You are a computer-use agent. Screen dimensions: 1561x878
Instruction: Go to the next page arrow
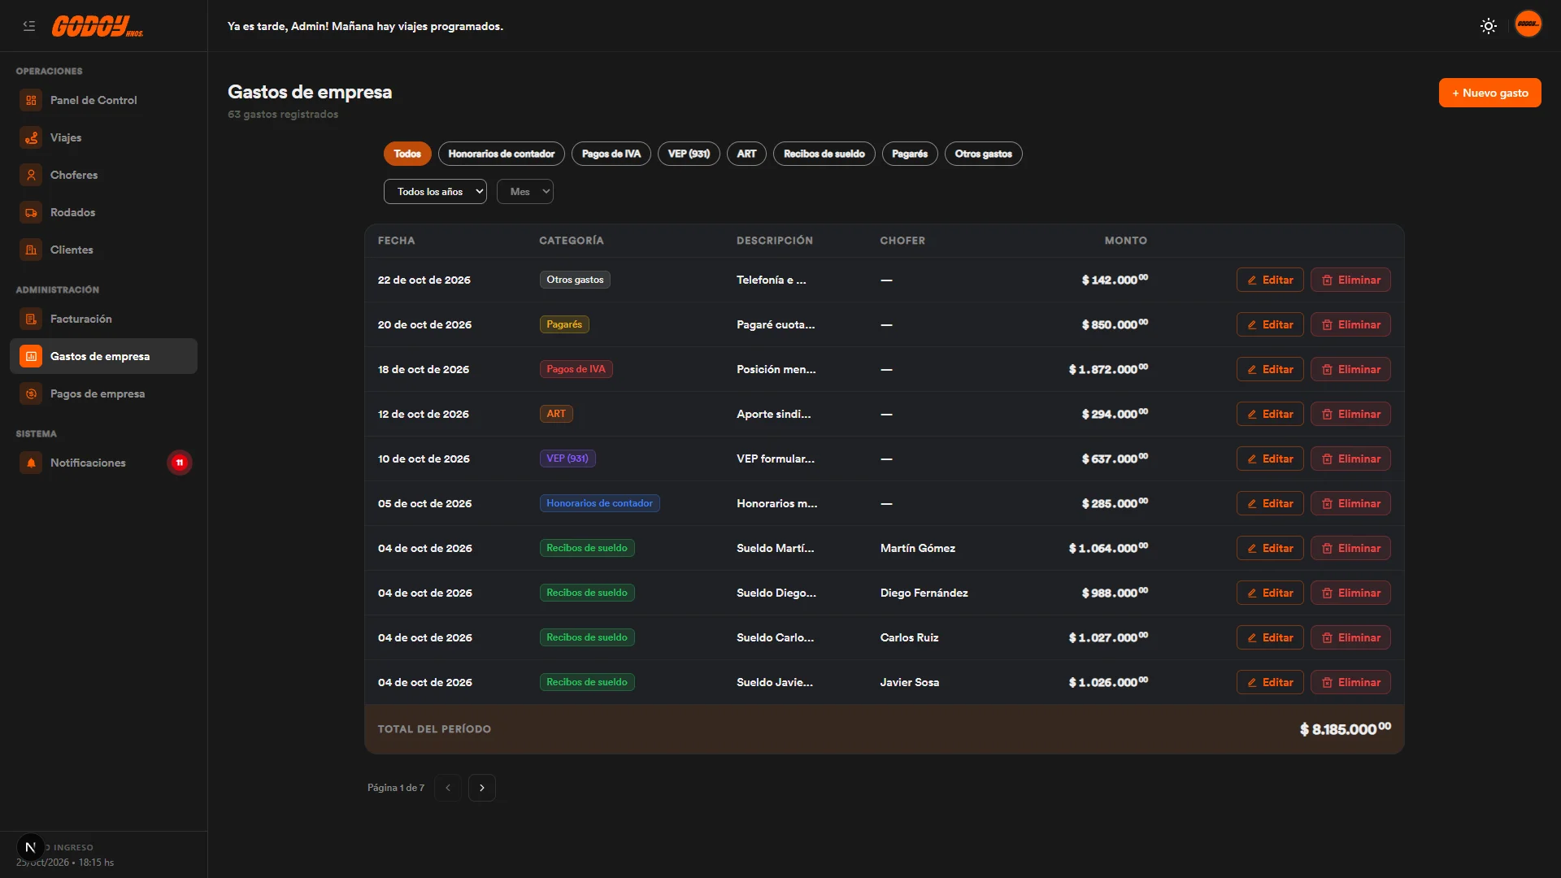482,788
